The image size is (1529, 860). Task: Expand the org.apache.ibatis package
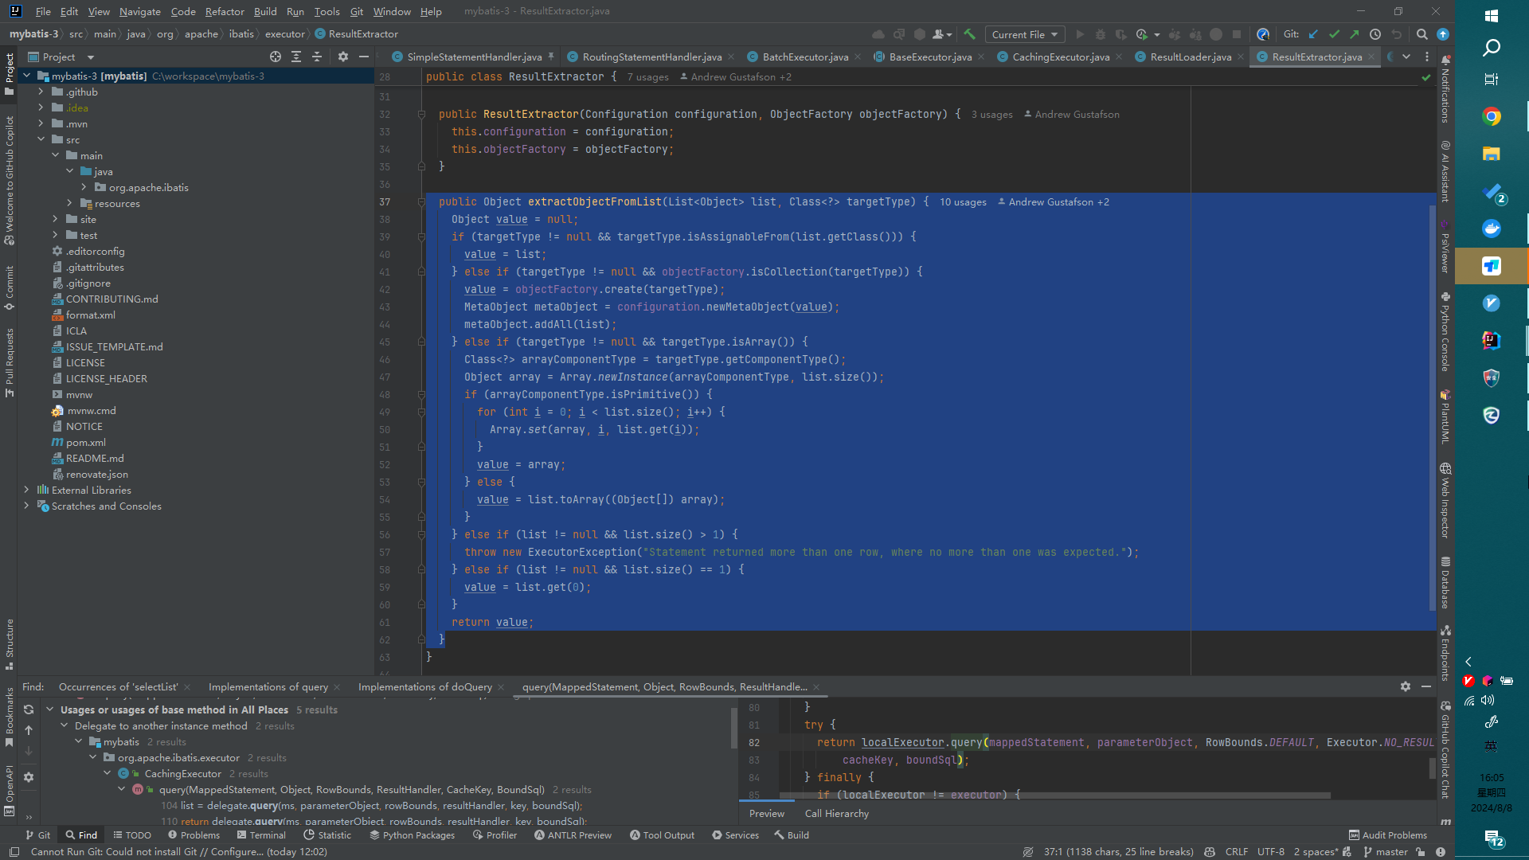click(x=84, y=187)
